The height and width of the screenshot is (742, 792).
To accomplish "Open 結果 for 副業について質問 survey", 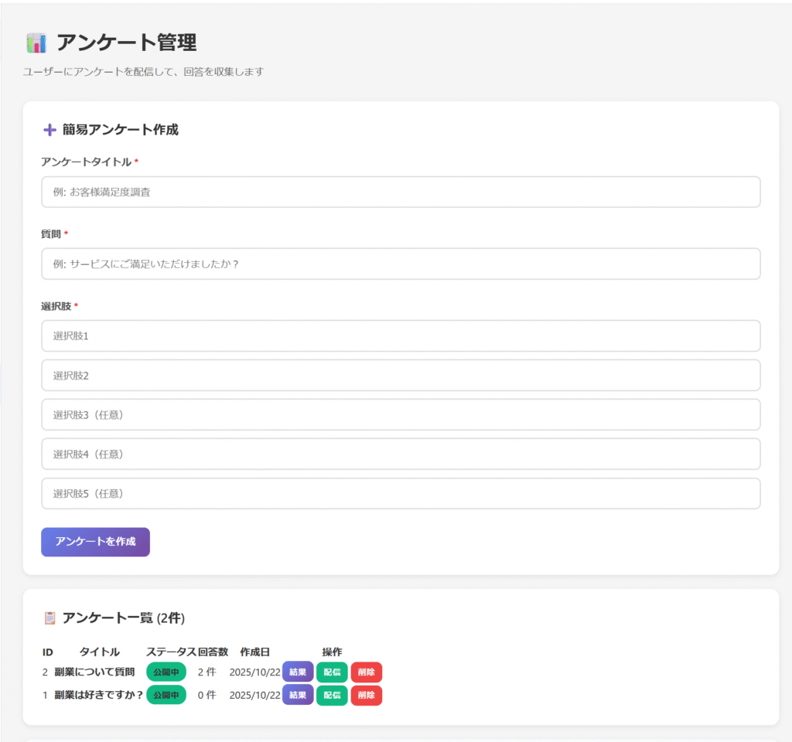I will pyautogui.click(x=298, y=672).
